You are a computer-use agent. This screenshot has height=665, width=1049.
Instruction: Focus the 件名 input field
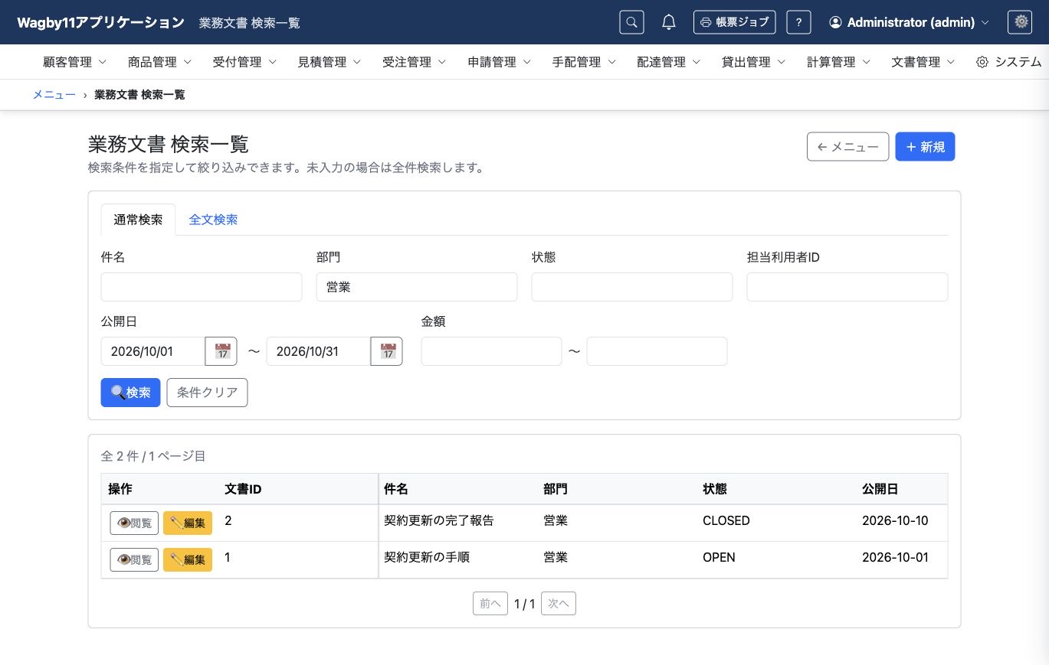click(x=202, y=287)
